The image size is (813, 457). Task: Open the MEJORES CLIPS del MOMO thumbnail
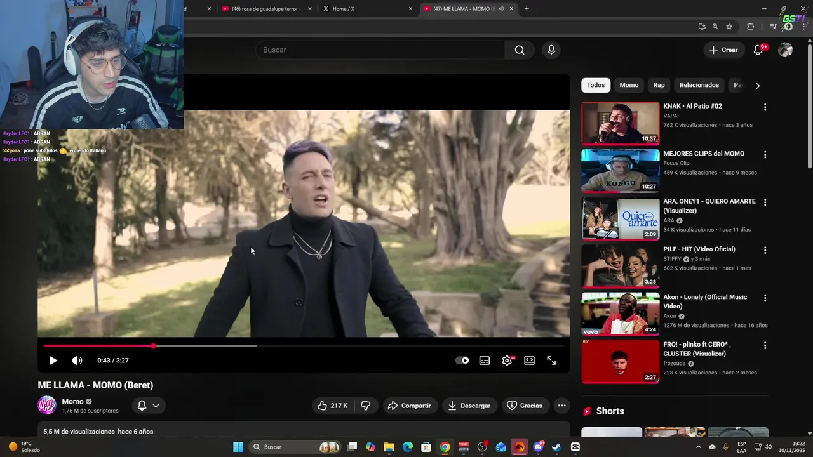(621, 171)
